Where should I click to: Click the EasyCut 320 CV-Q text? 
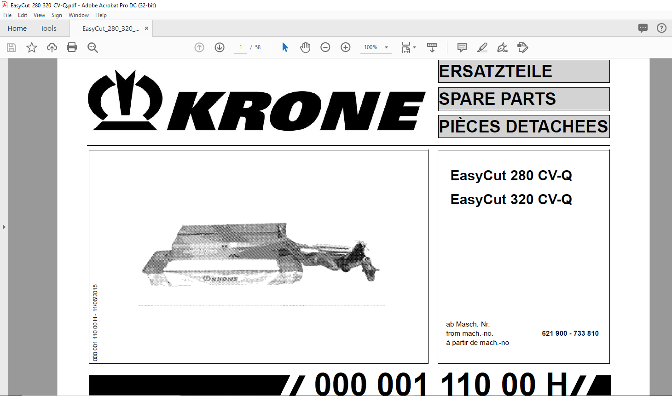point(511,199)
